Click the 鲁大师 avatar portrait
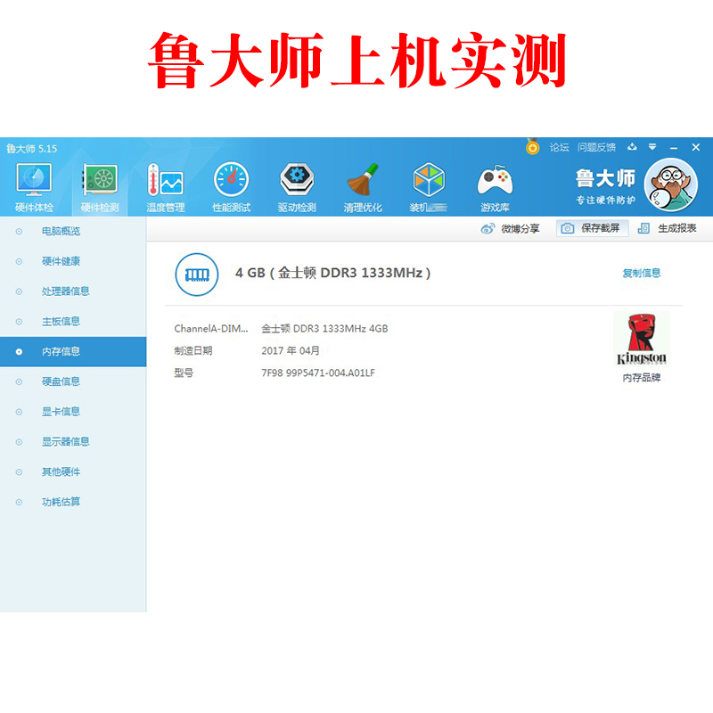Viewport: 713px width, 713px height. 670,184
